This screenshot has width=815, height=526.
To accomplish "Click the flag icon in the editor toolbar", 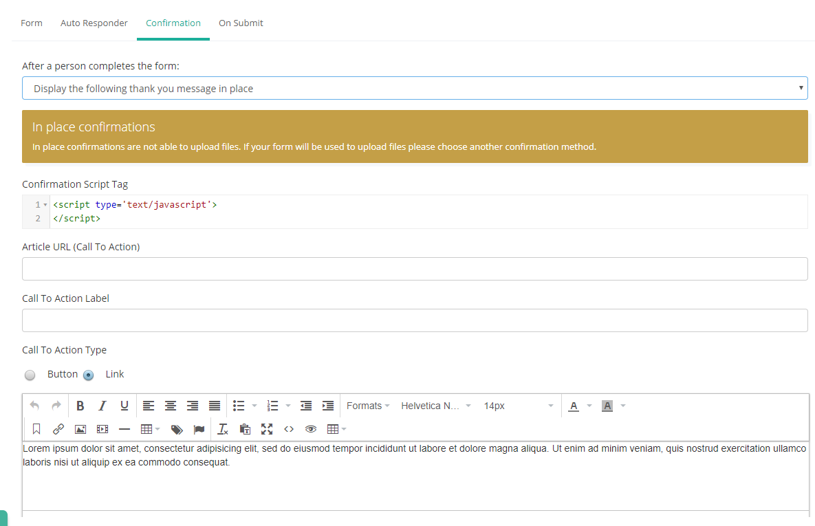I will tap(199, 429).
